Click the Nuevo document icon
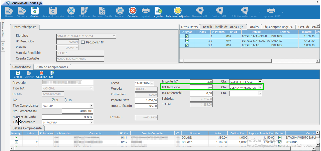This screenshot has width=321, height=151. click(9, 11)
